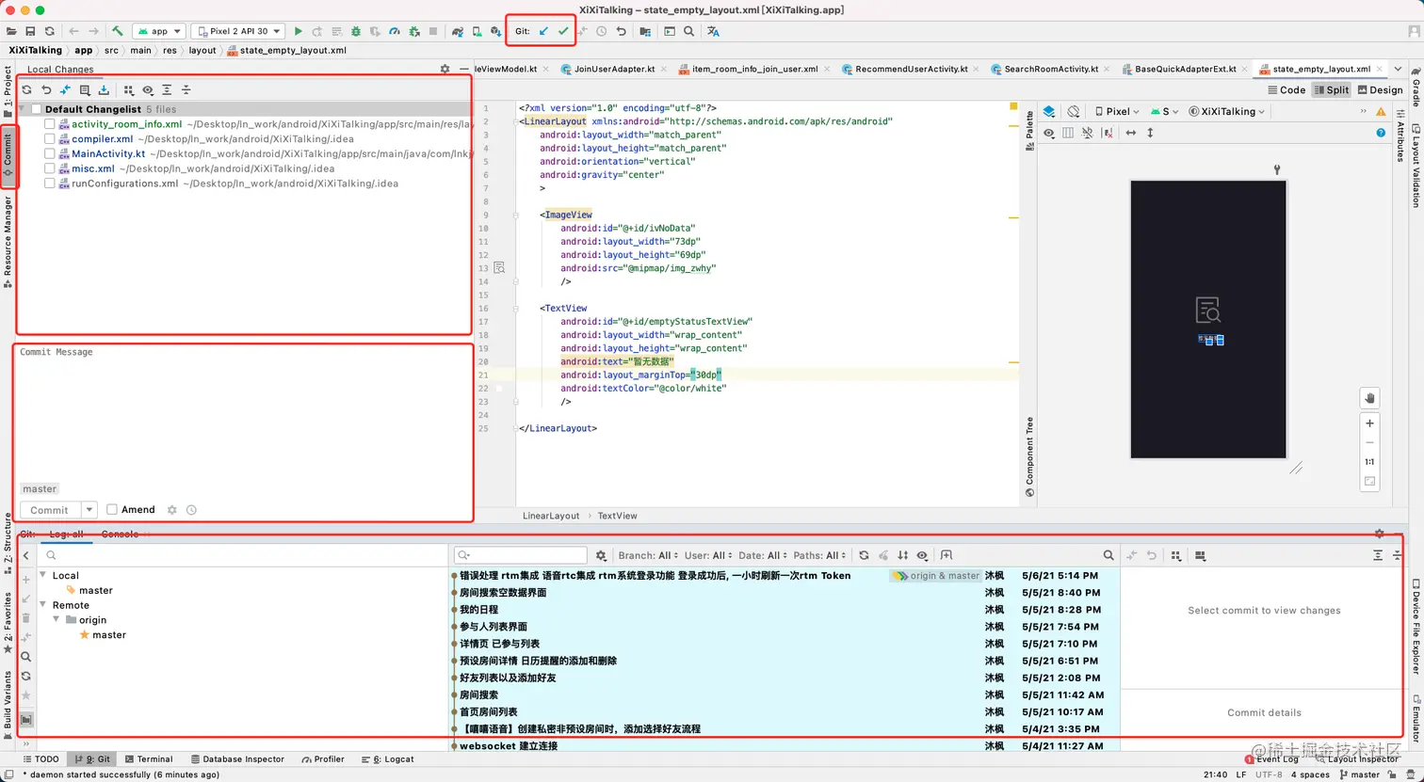Open the User: All filter
This screenshot has width=1424, height=782.
tap(709, 556)
